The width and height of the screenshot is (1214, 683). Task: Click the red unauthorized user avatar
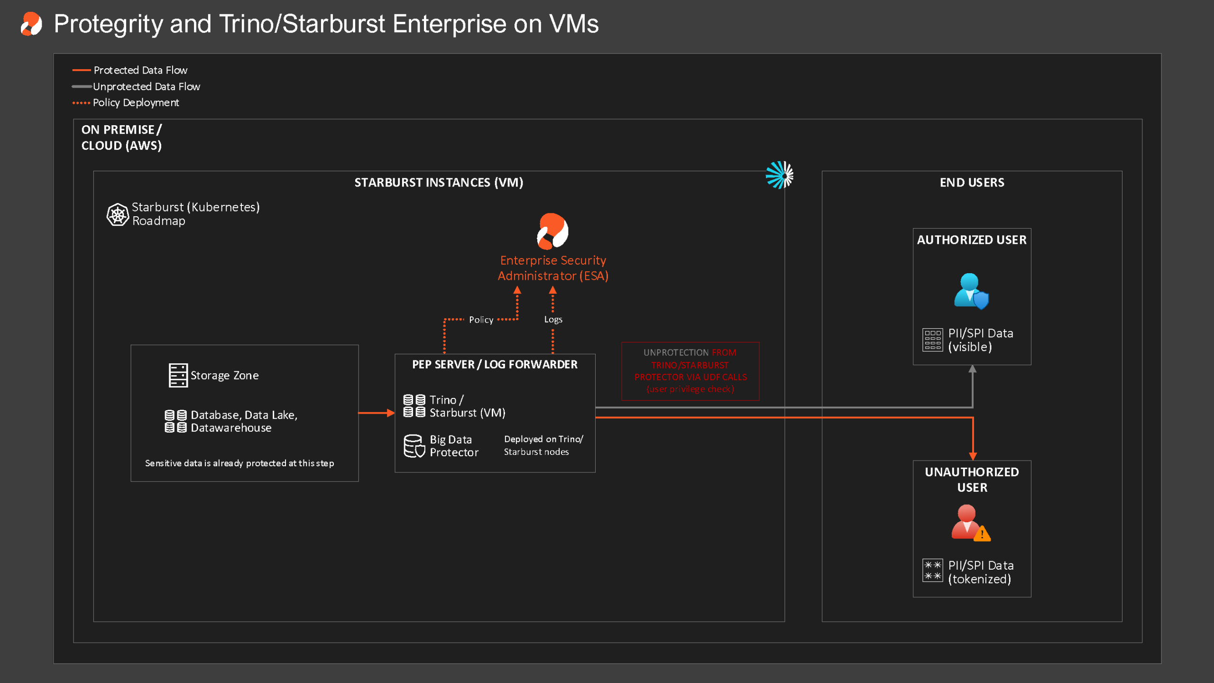coord(970,523)
